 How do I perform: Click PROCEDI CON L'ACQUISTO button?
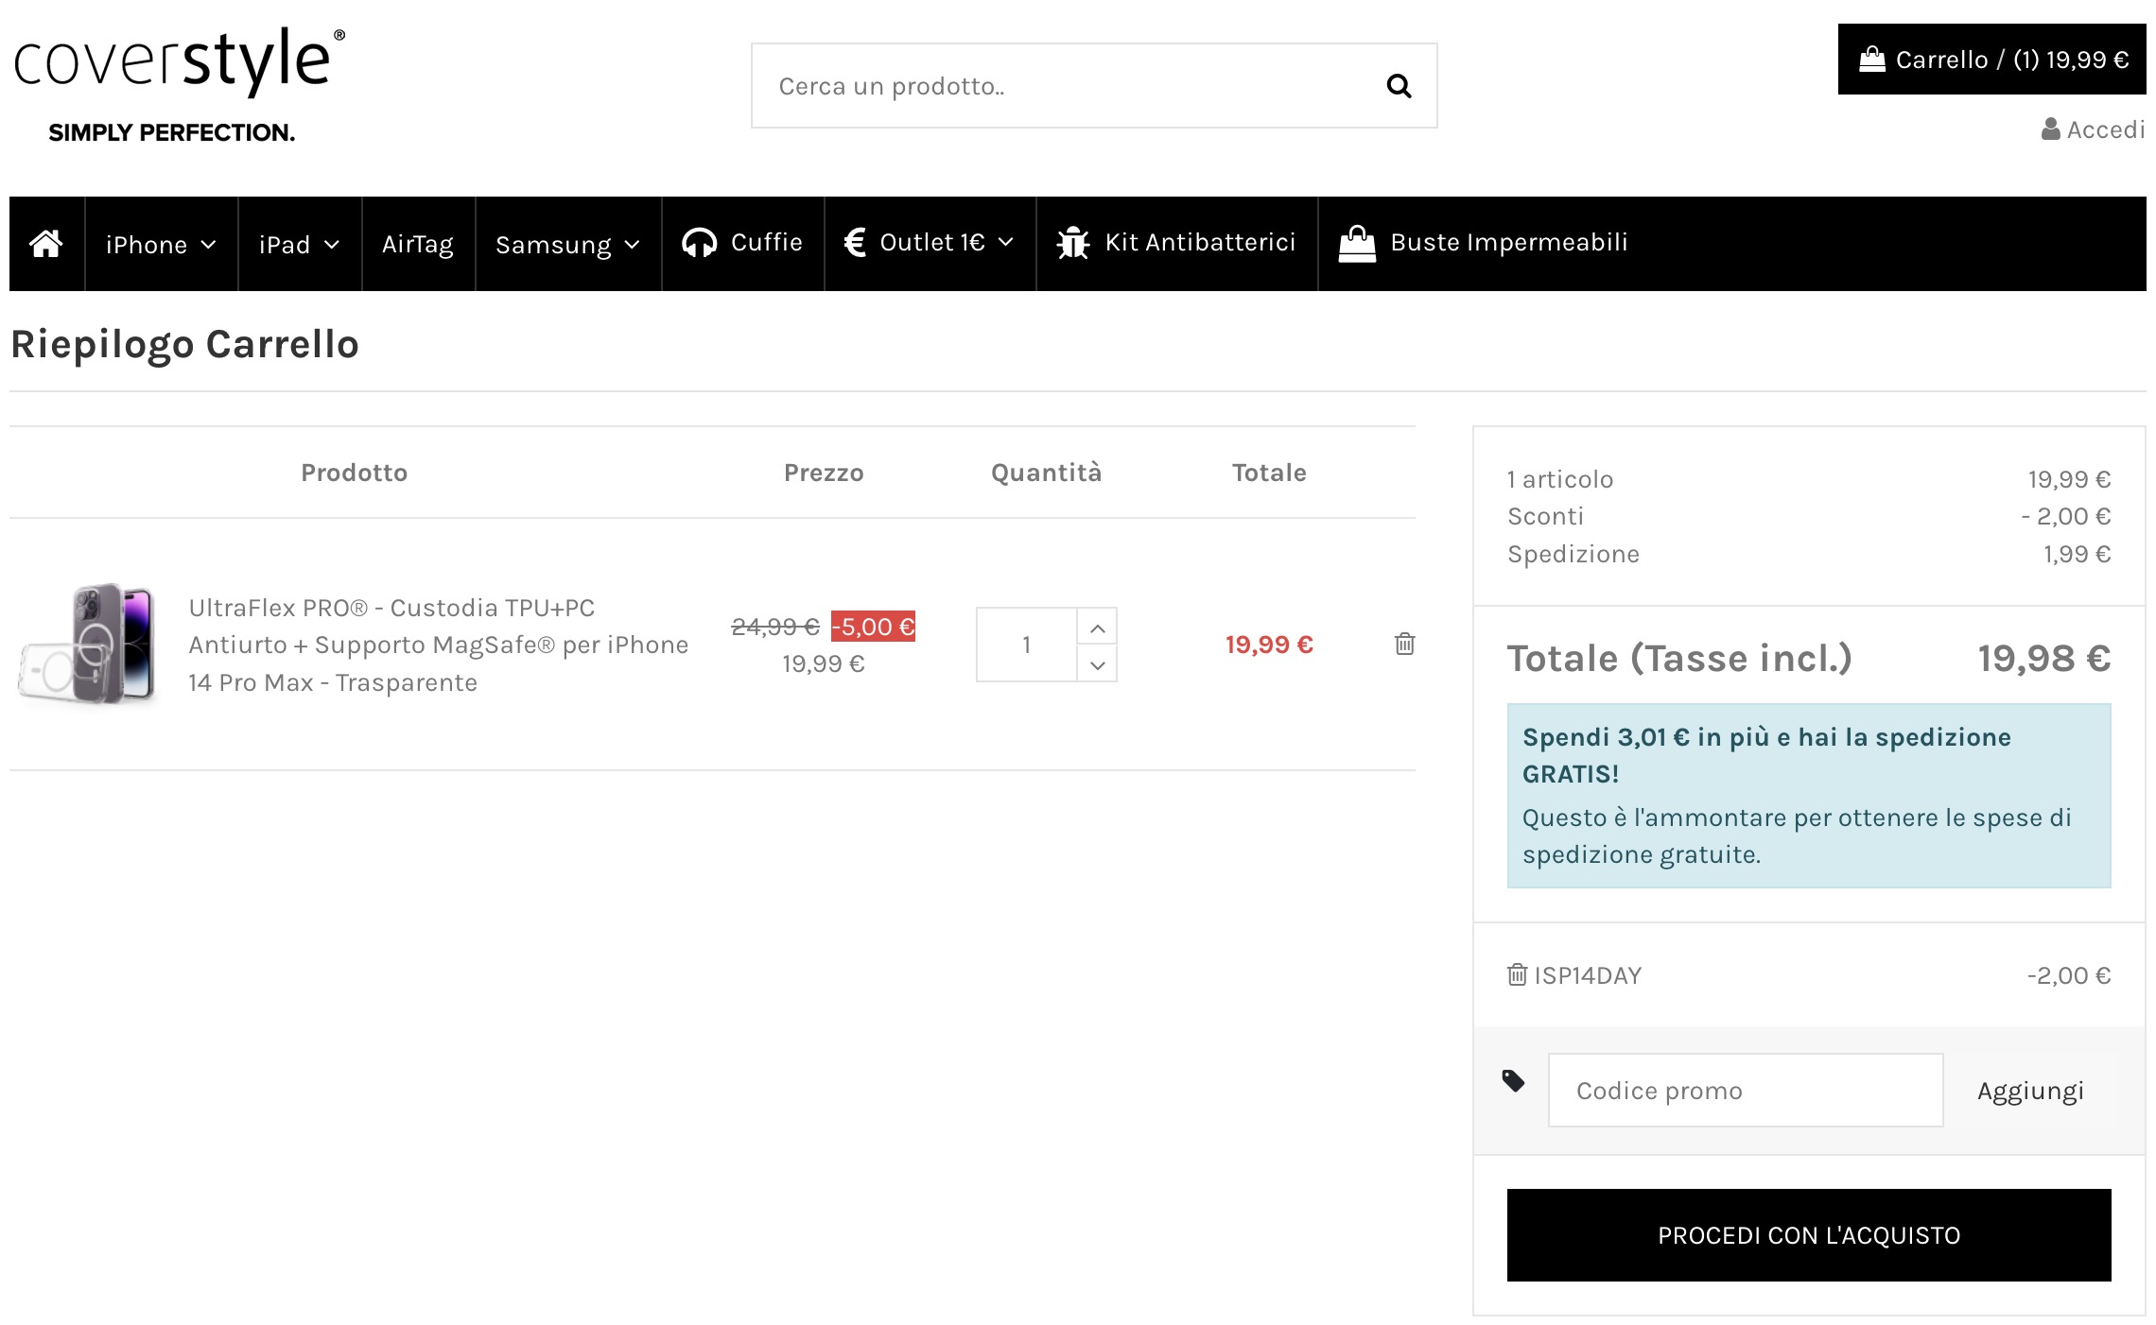pos(1809,1235)
